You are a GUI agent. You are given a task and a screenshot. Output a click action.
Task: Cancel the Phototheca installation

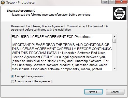[x=115, y=92]
